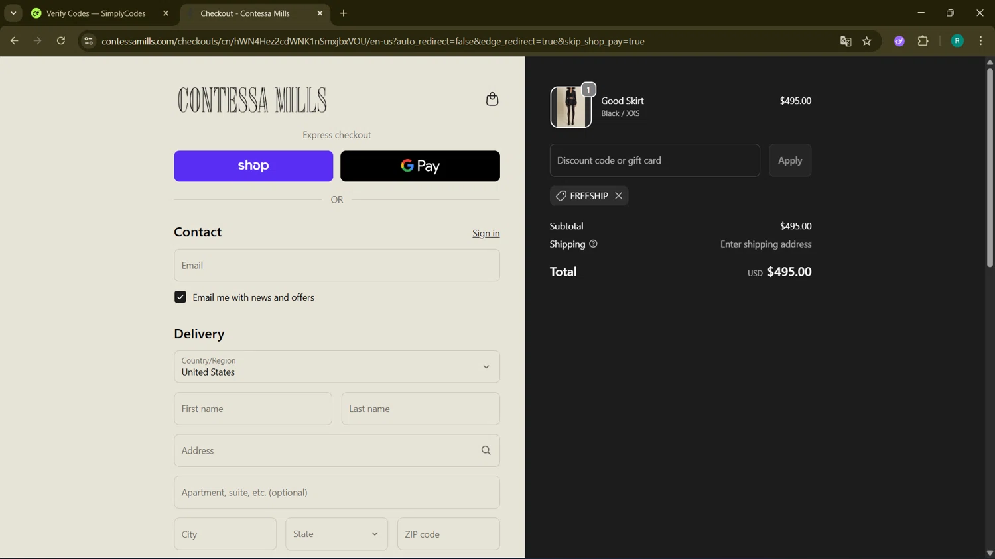Click the address search magnifier icon
This screenshot has height=559, width=995.
486,450
